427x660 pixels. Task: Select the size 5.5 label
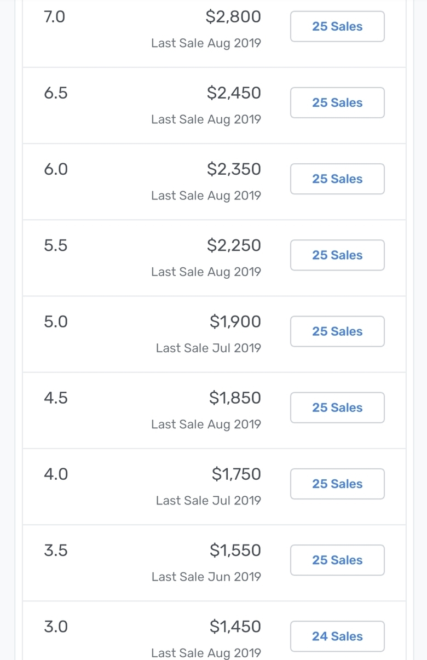pyautogui.click(x=56, y=245)
